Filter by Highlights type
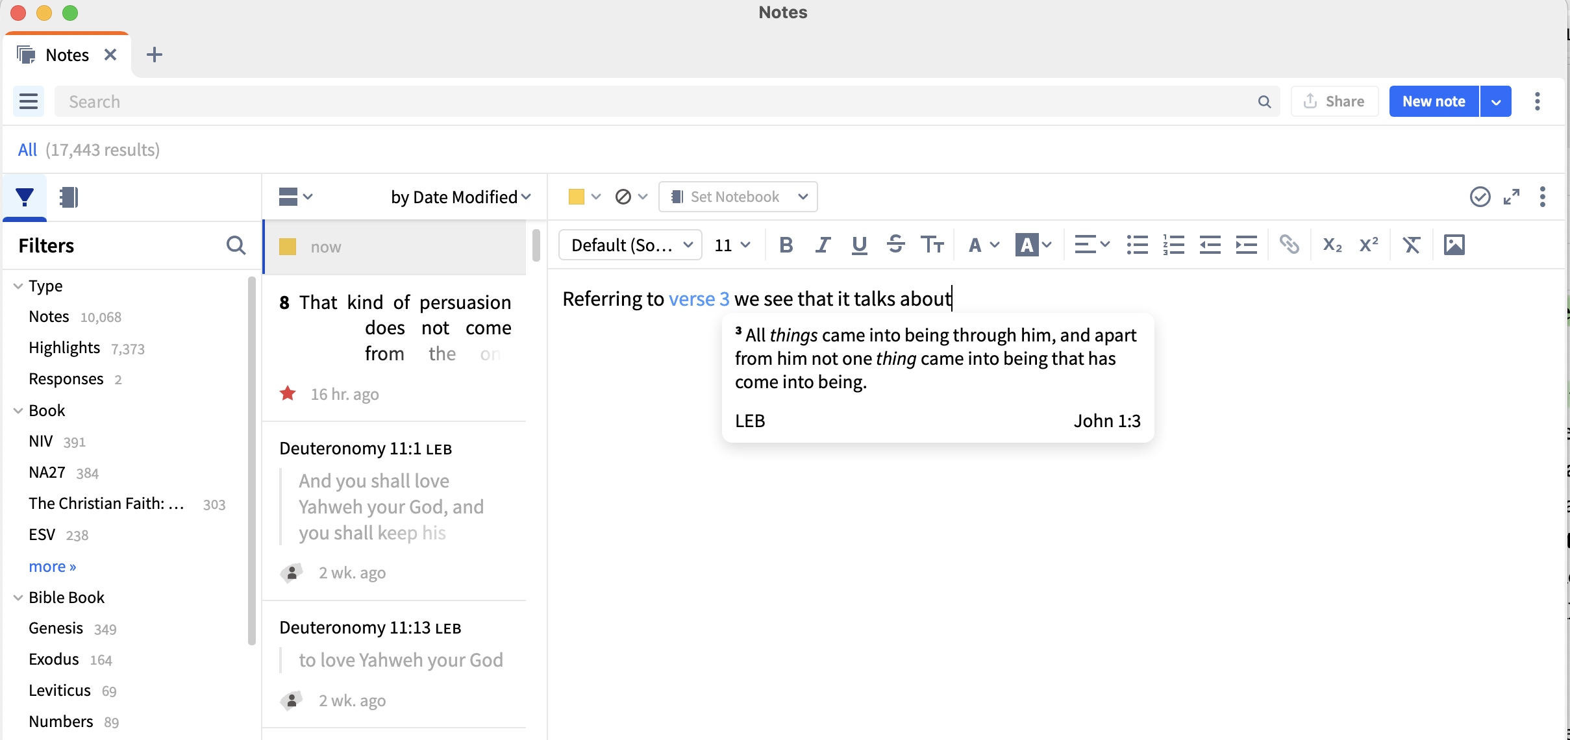Viewport: 1570px width, 740px height. pos(64,348)
